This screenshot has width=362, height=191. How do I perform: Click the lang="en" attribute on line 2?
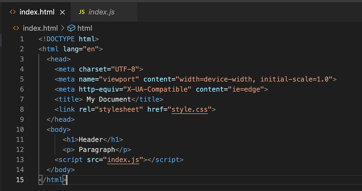[x=81, y=49]
